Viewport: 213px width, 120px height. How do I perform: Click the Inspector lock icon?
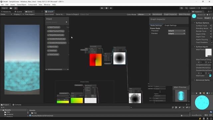[209, 12]
